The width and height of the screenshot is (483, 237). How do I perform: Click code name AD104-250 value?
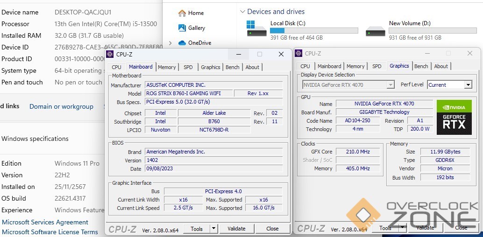click(358, 120)
